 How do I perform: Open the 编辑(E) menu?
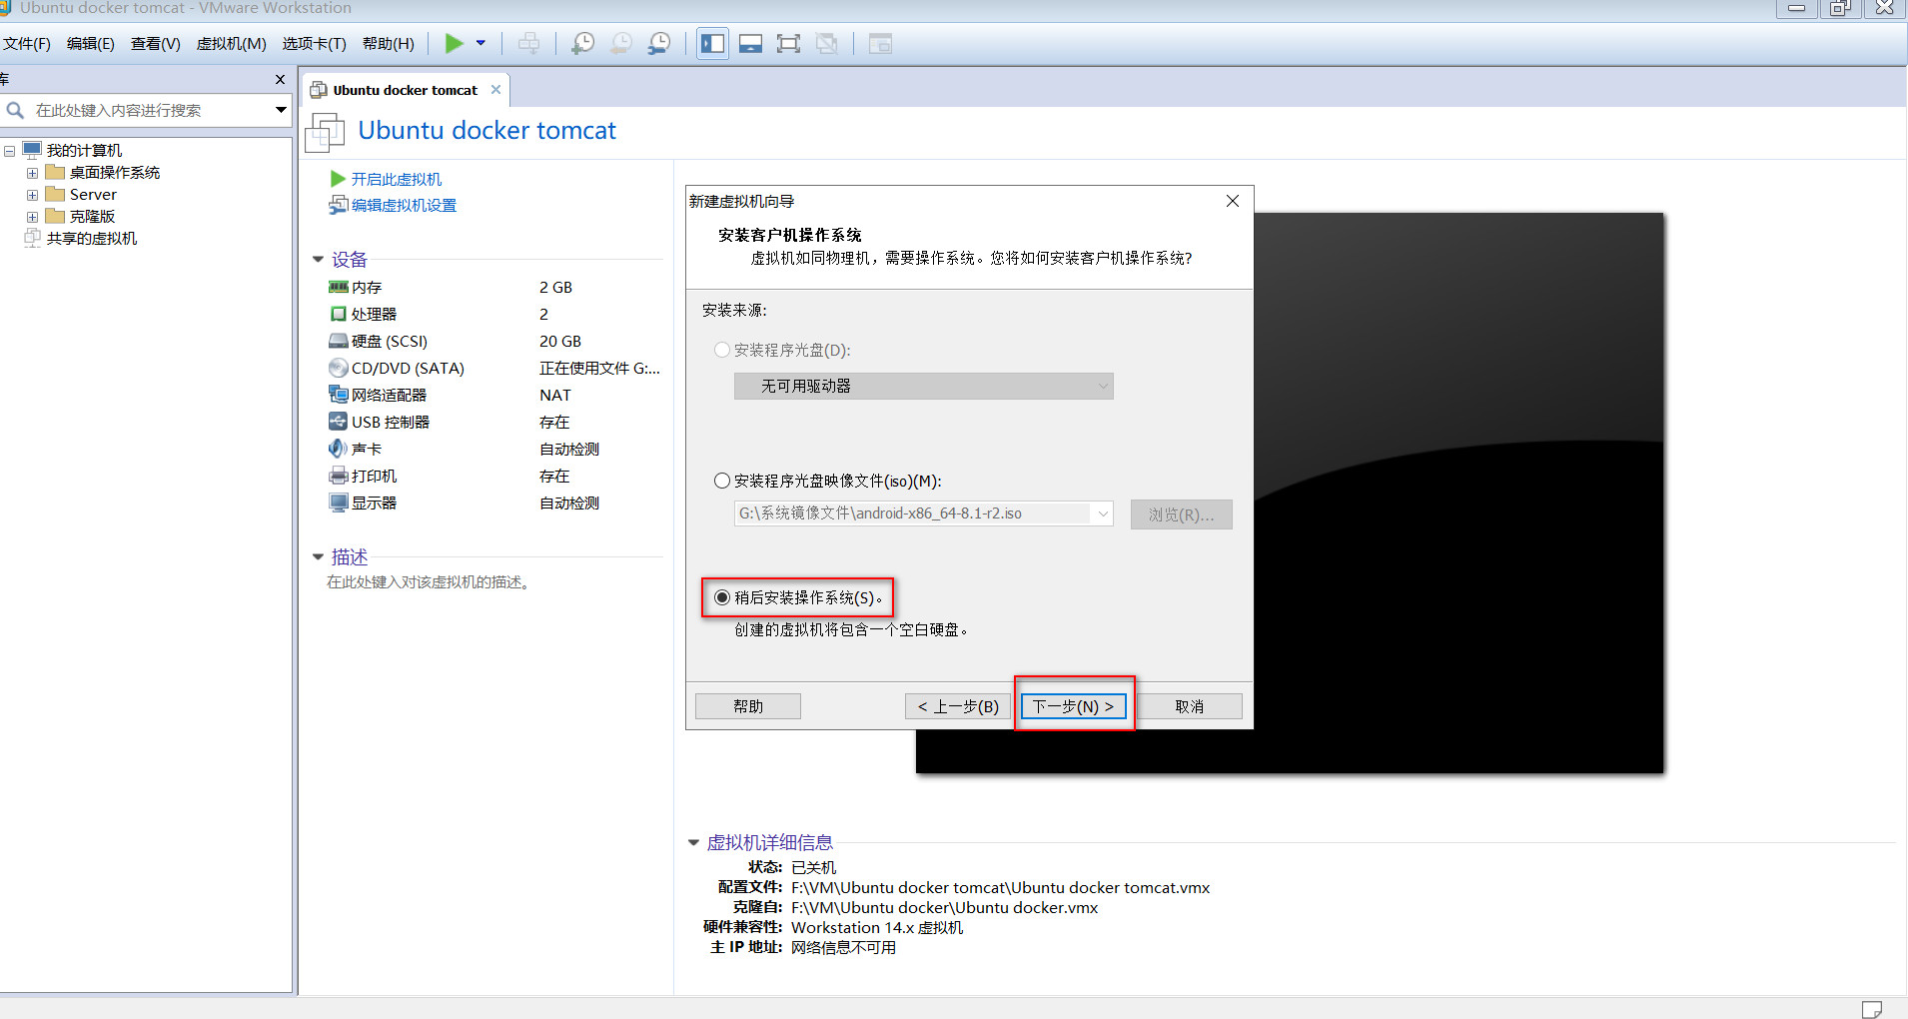tap(91, 43)
